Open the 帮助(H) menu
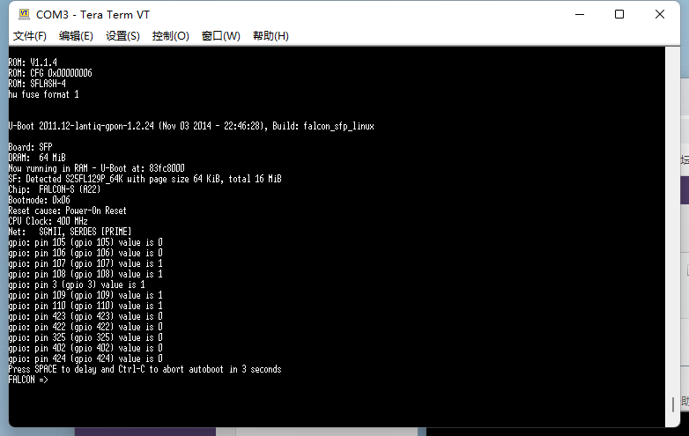 coord(270,36)
